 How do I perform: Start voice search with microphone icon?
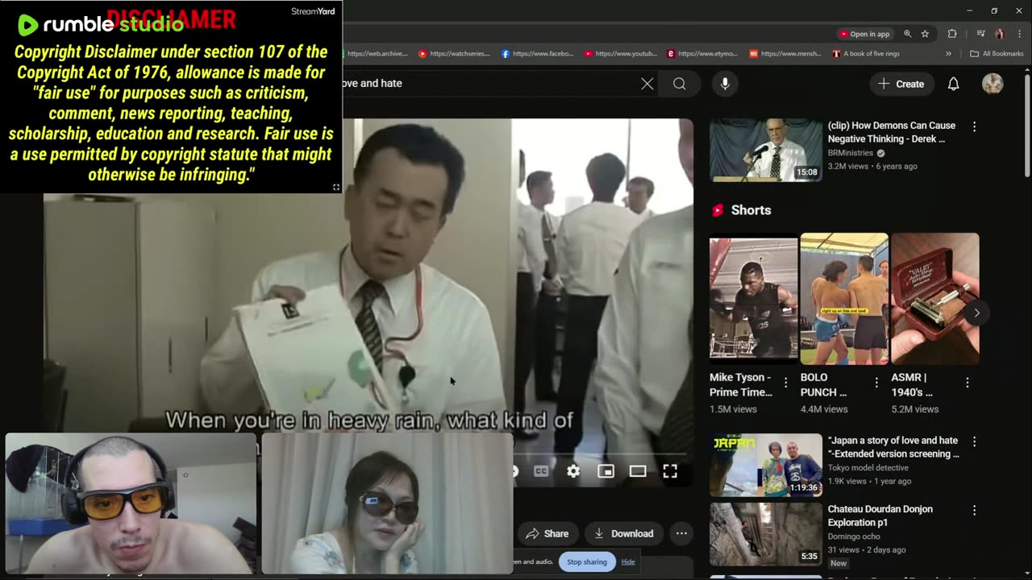[725, 84]
